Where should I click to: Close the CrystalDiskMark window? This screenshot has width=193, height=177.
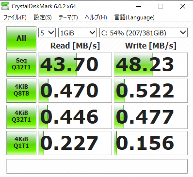point(183,6)
